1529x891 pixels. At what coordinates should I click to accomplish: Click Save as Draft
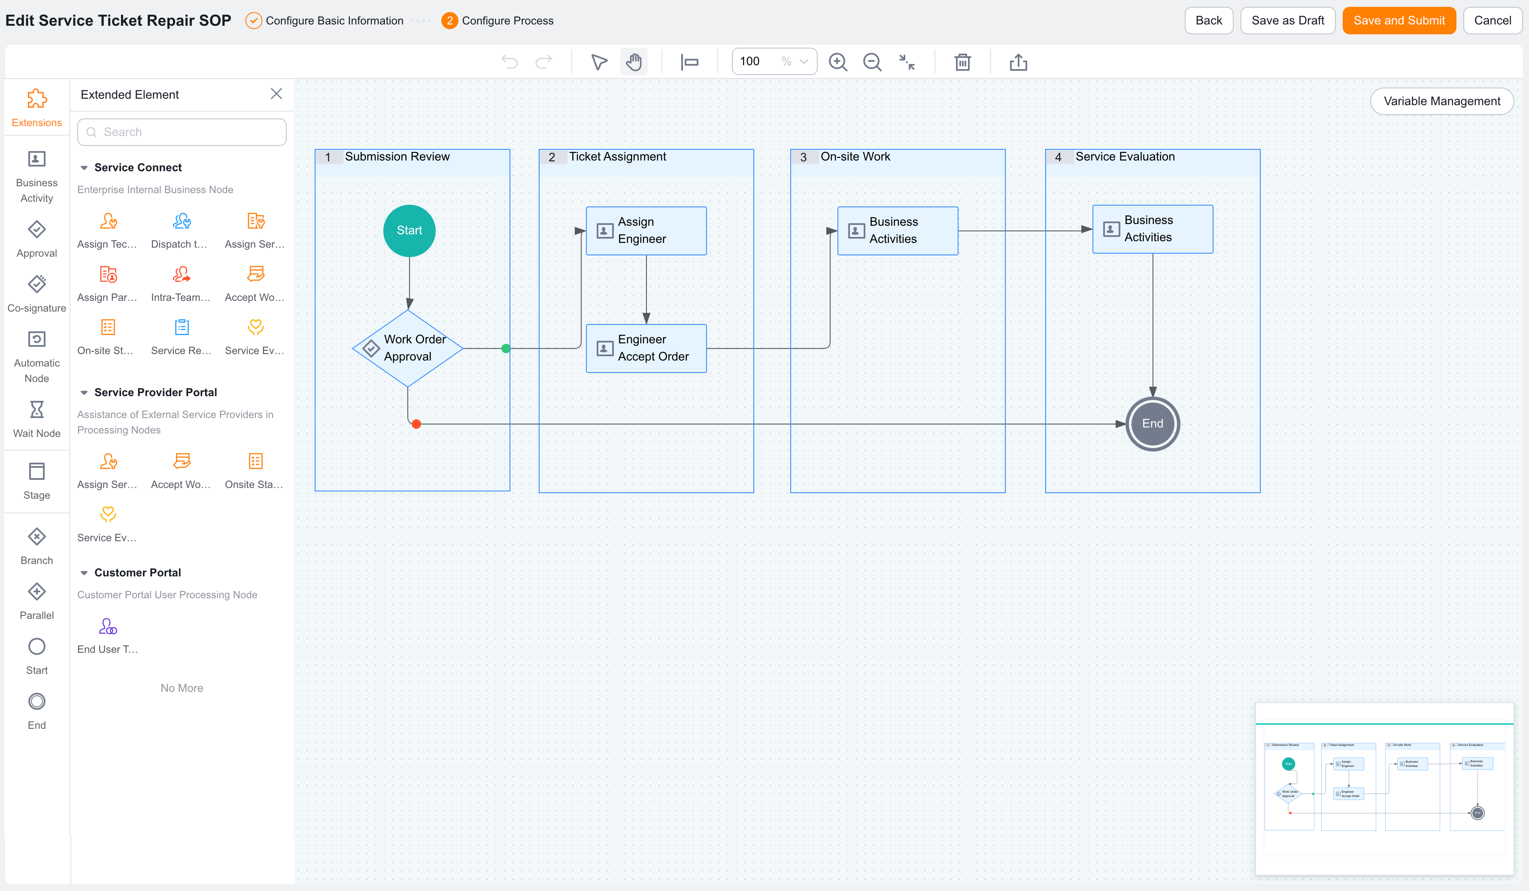click(1287, 21)
